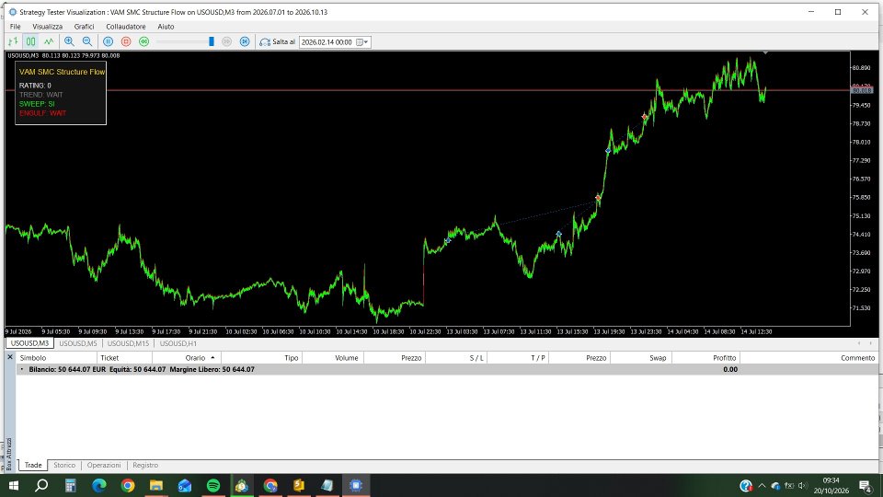Sort by the Profitto column header
The image size is (883, 497).
(705, 358)
